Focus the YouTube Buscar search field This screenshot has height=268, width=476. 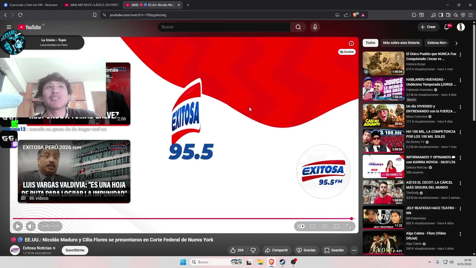pos(224,27)
